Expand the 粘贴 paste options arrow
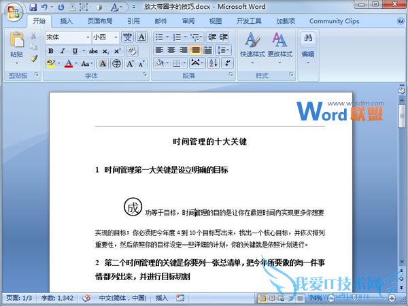Screen dimensions: 408x306 [x=16, y=63]
